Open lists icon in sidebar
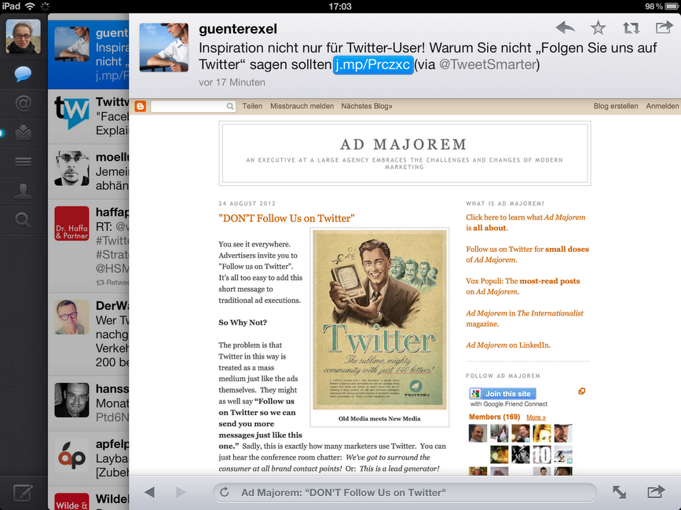 click(23, 162)
